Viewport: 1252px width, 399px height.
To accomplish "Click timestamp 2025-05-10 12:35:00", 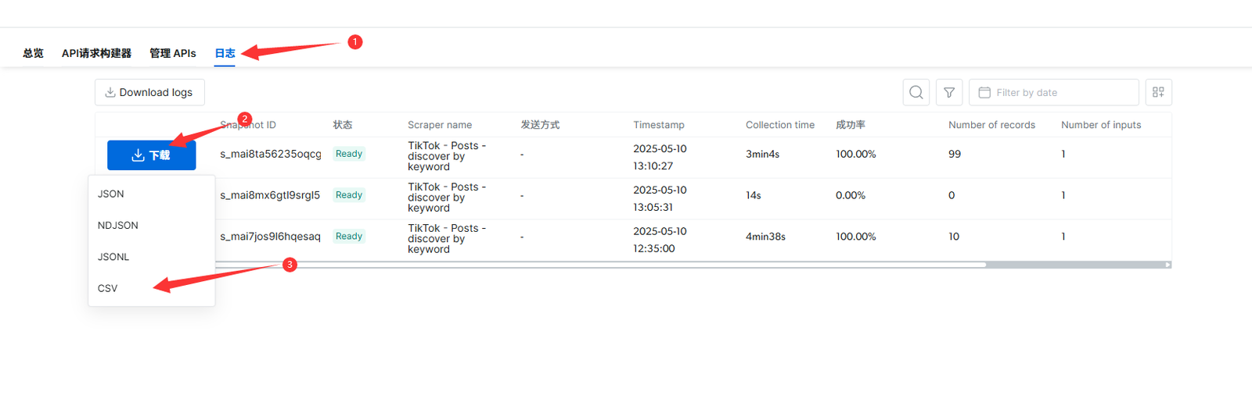I will pos(660,240).
